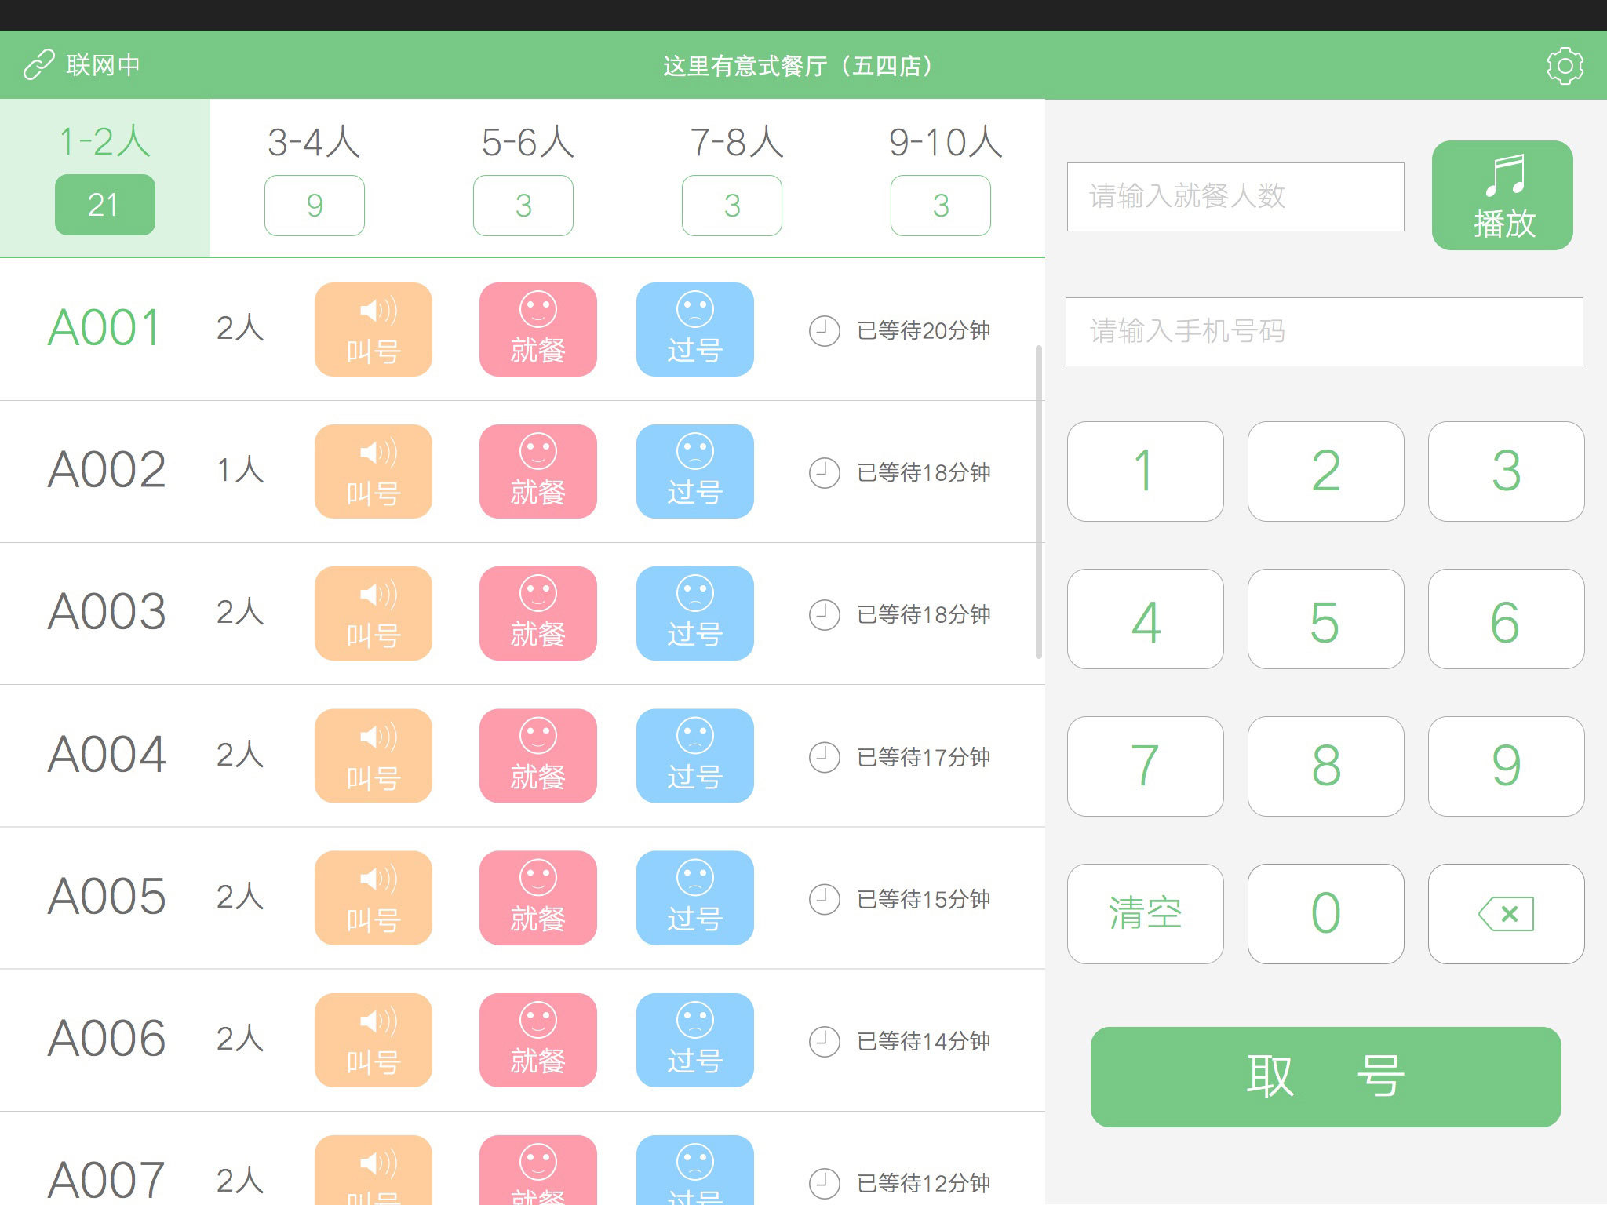
Task: Tap keypad digit 1
Action: pyautogui.click(x=1145, y=471)
